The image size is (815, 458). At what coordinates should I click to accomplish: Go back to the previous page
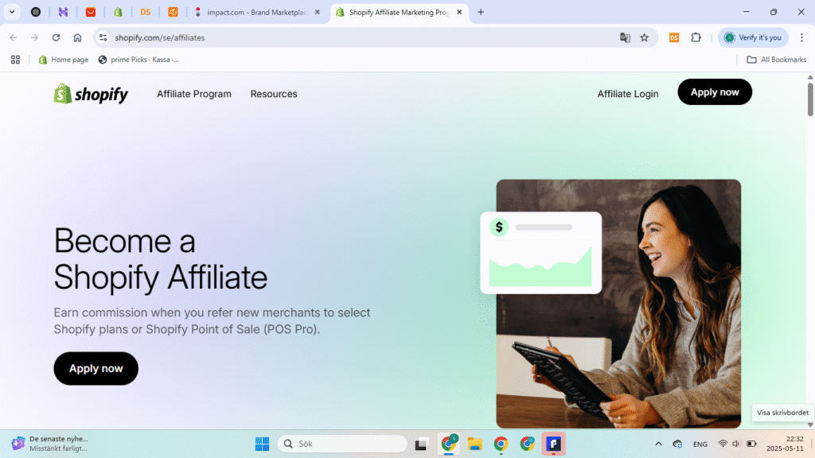(14, 37)
